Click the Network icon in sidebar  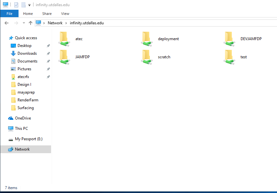[11, 149]
